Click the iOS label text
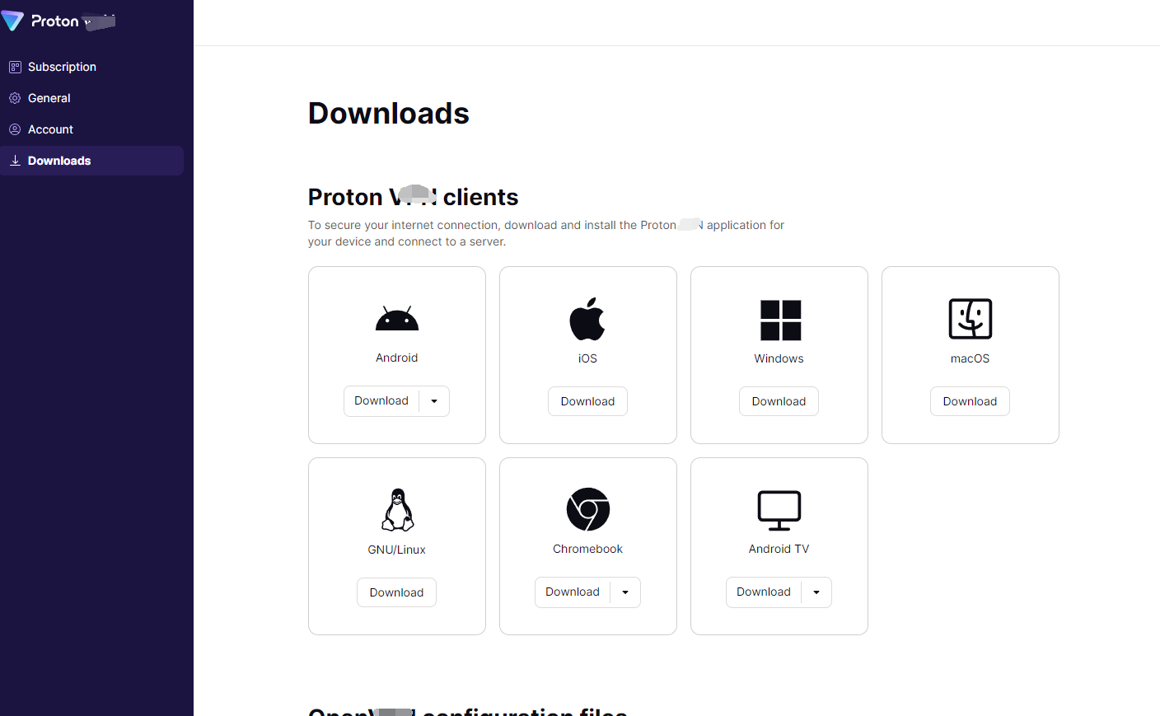This screenshot has width=1160, height=716. coord(587,358)
